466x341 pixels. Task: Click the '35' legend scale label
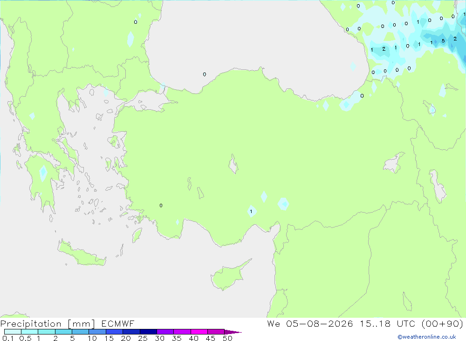point(177,338)
